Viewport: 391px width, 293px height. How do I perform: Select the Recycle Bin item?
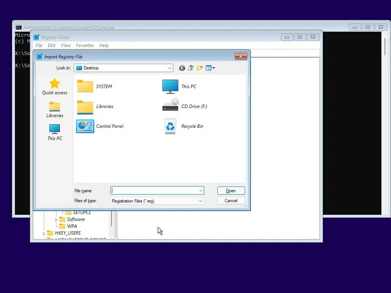(x=183, y=126)
